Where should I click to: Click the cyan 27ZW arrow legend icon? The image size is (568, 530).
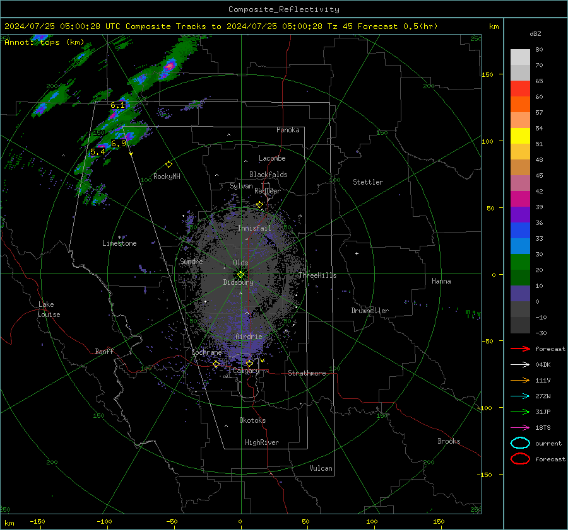pyautogui.click(x=520, y=396)
